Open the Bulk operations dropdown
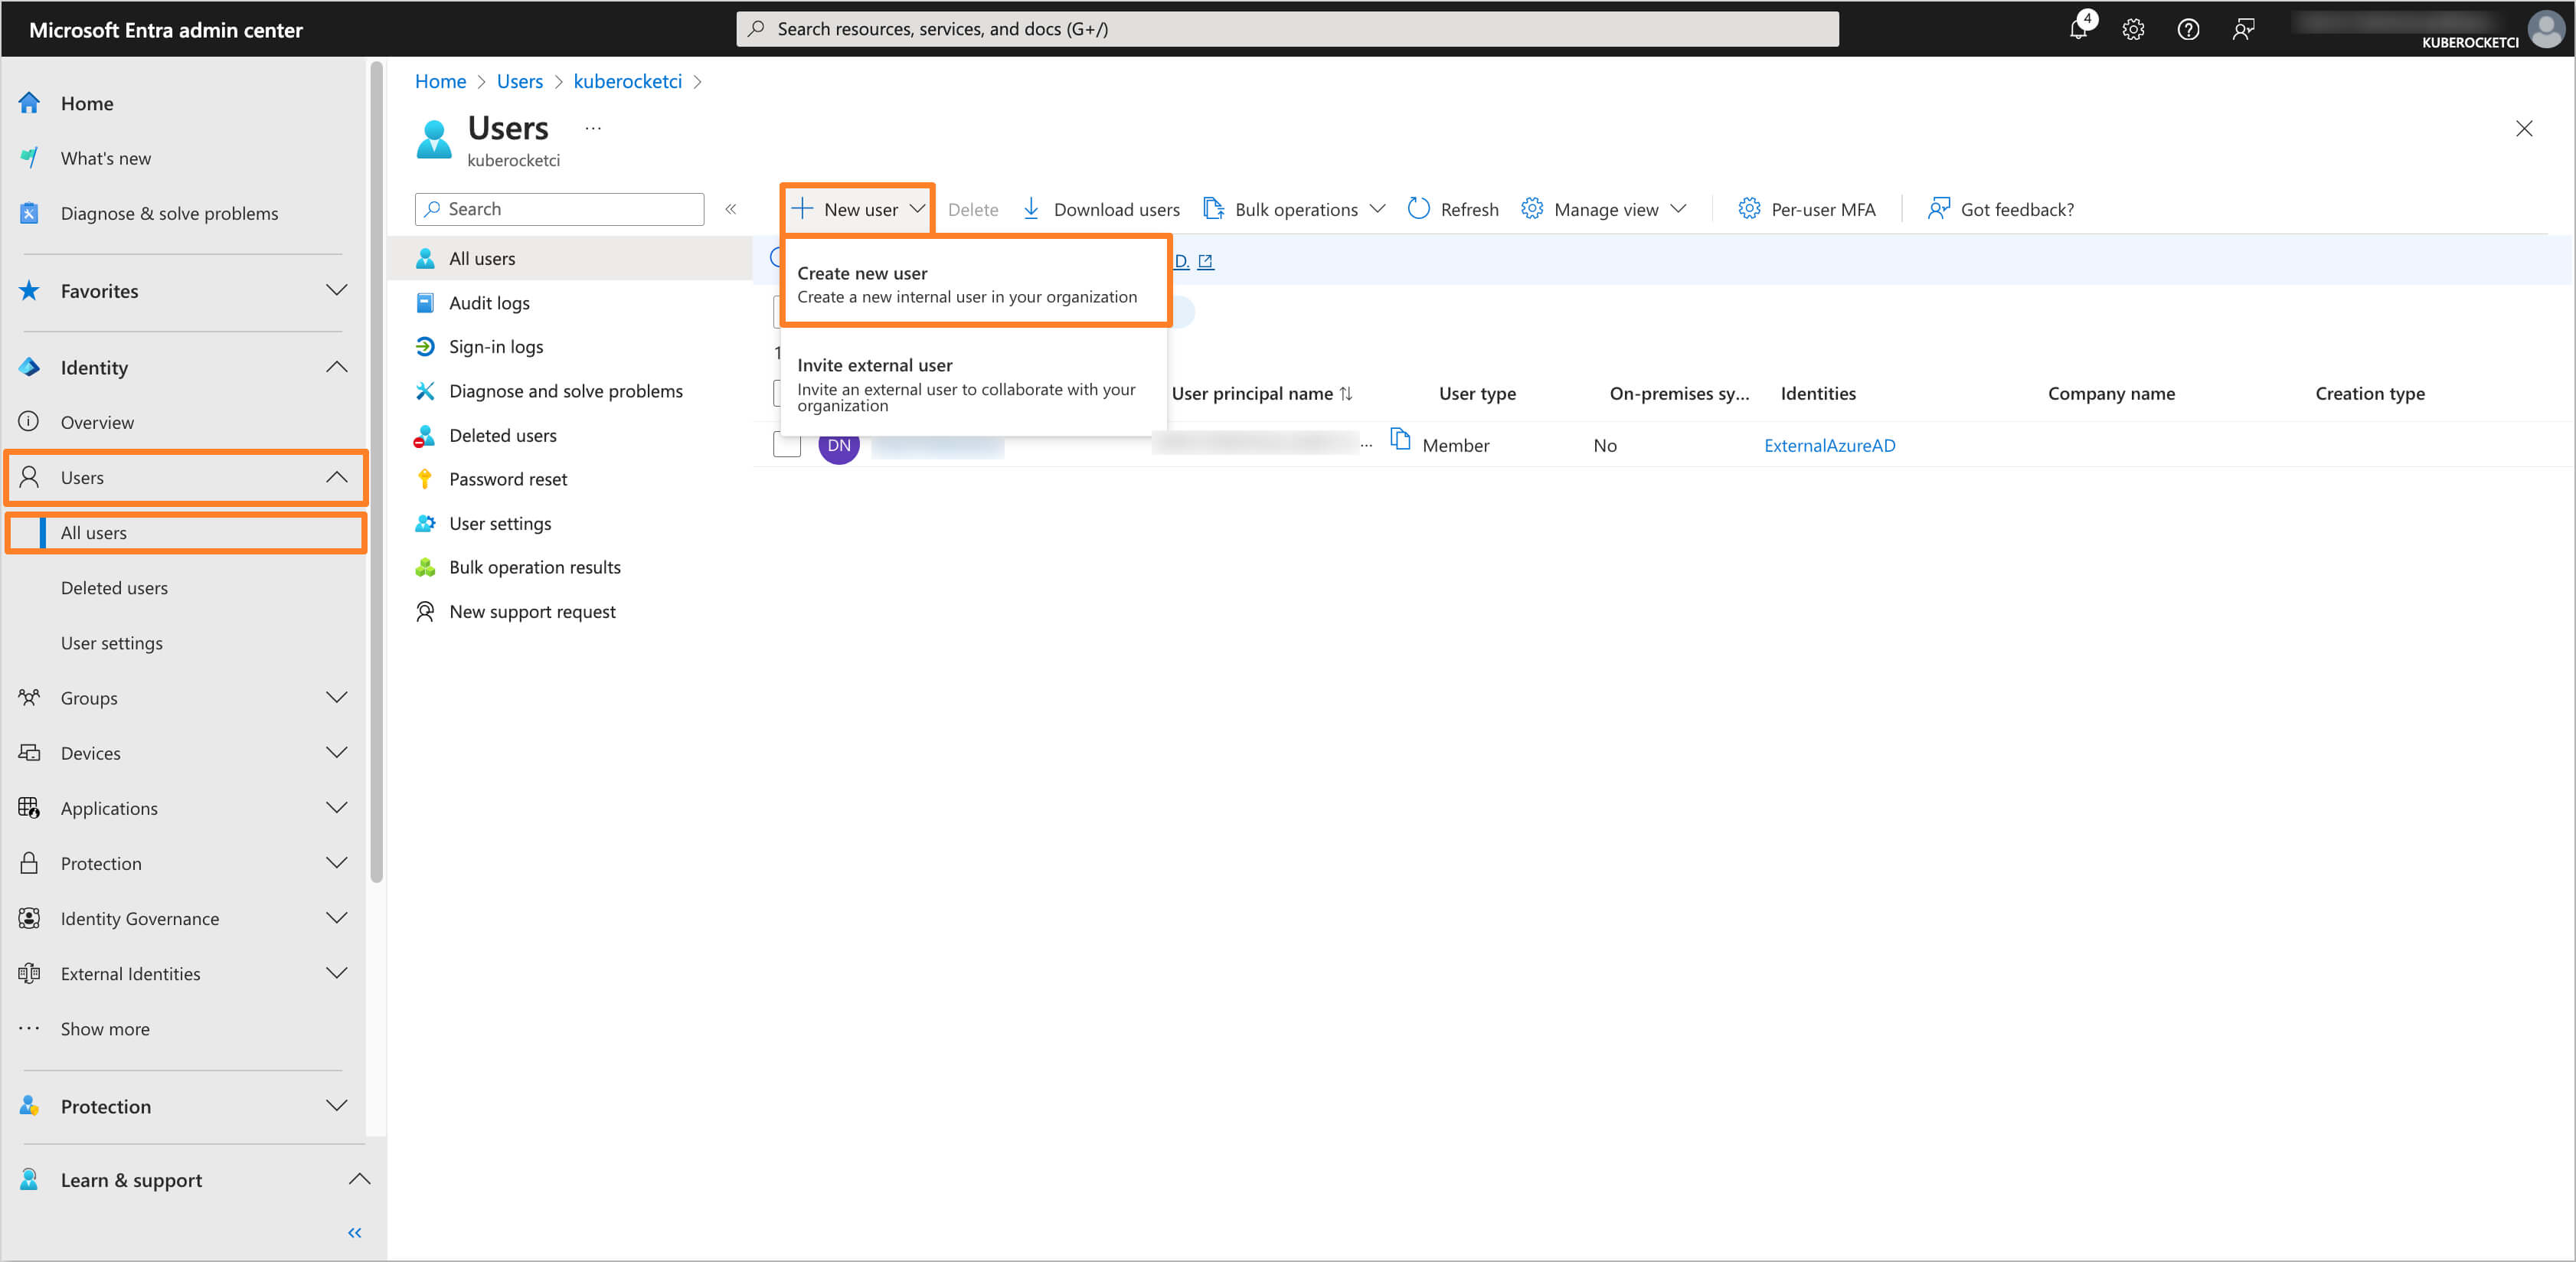Image resolution: width=2576 pixels, height=1262 pixels. point(1294,209)
